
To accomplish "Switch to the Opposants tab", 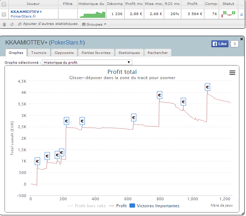I will pos(64,53).
